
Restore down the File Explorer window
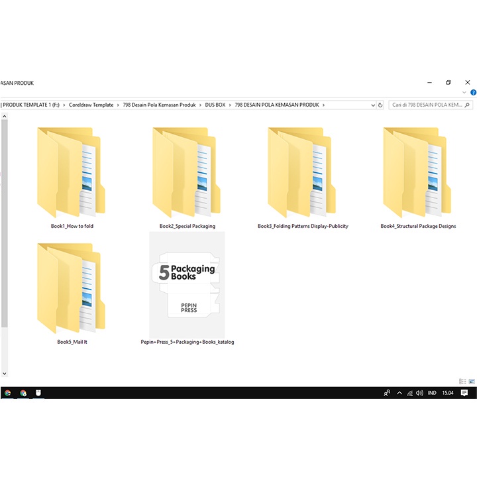coord(449,82)
